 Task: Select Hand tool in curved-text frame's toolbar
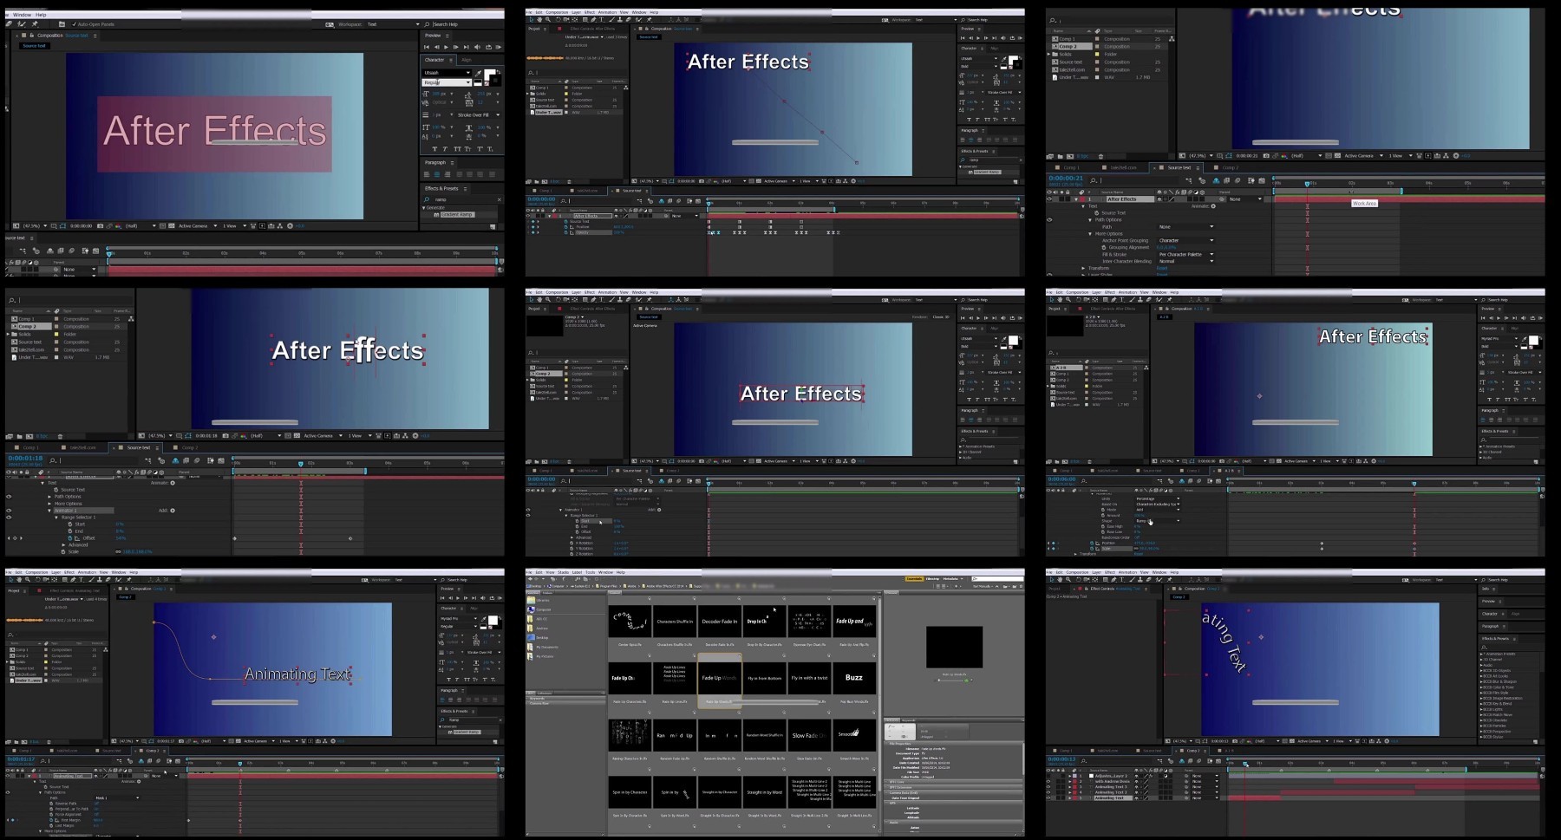pos(1060,580)
